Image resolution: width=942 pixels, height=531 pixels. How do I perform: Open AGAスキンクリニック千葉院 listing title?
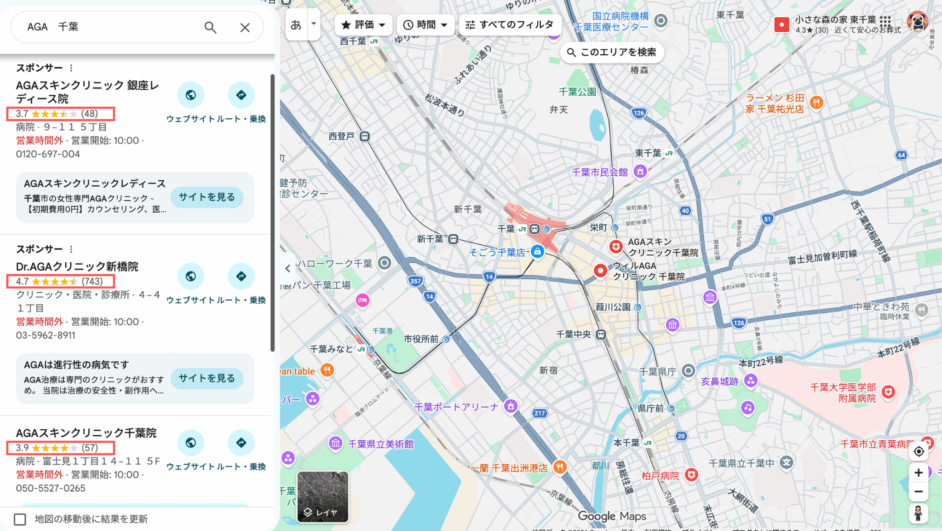(x=86, y=433)
